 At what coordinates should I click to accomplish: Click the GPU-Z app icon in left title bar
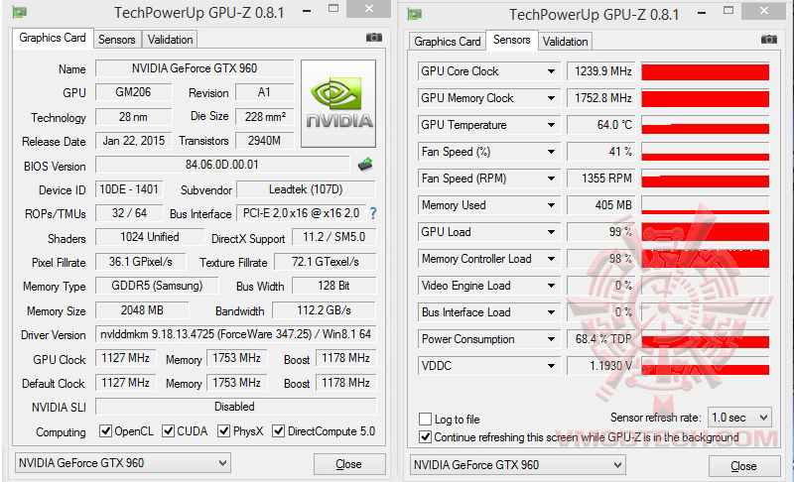point(19,12)
